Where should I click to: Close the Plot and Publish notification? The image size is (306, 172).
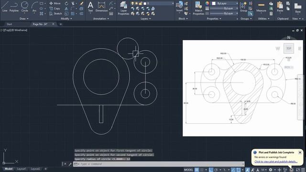[x=300, y=152]
